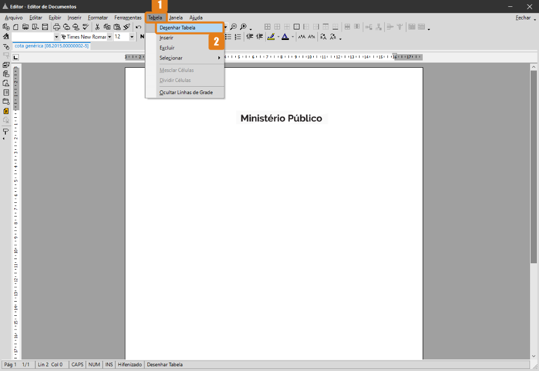Click the tab stop type selector on ruler
The height and width of the screenshot is (371, 539).
(x=17, y=57)
